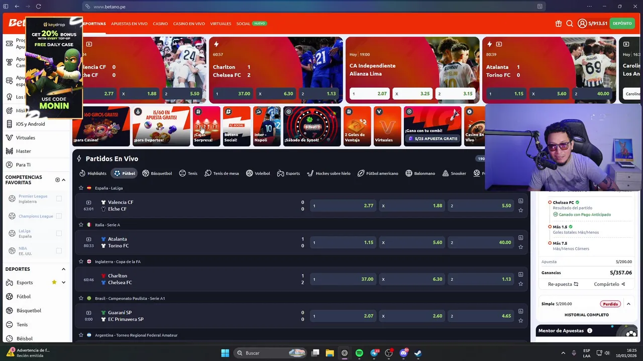Open live stream icon for Atalanta match
Viewport: 643px width, 361px height.
click(88, 239)
